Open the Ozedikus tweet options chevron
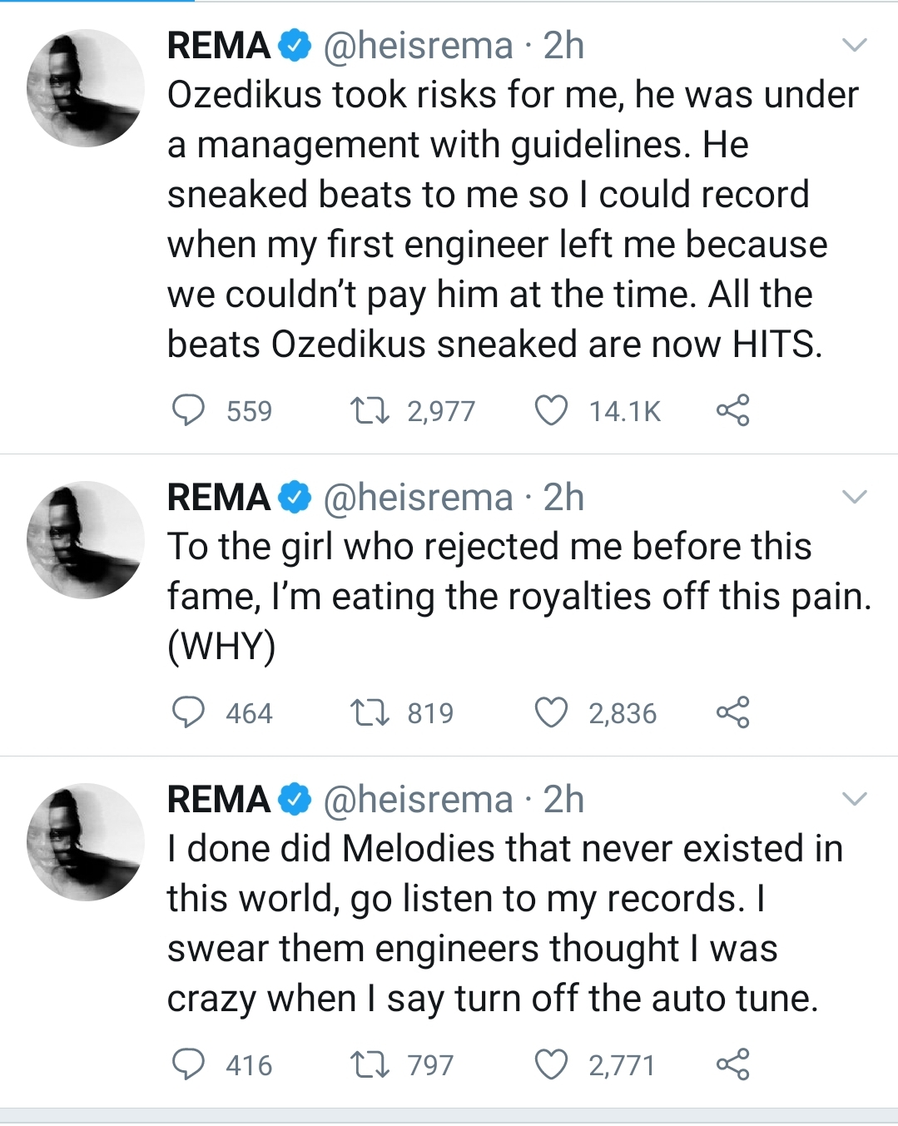This screenshot has height=1126, width=898. [855, 45]
